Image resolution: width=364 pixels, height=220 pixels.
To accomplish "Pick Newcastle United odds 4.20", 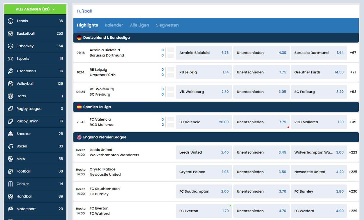I will tap(319, 172).
